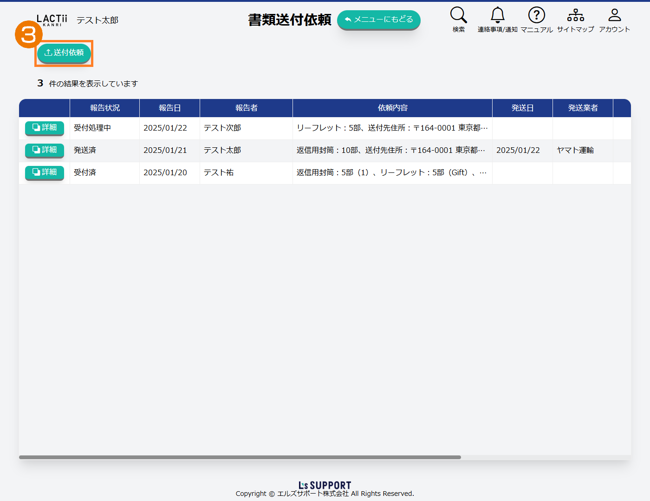Open the manual question mark icon
Screen dimensions: 650x501
536,16
